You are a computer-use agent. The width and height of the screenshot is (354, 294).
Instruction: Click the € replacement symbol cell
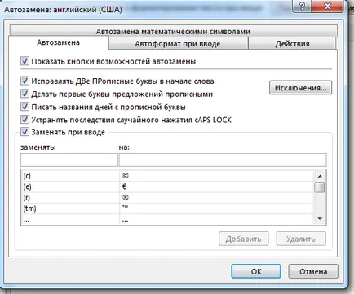coord(217,186)
